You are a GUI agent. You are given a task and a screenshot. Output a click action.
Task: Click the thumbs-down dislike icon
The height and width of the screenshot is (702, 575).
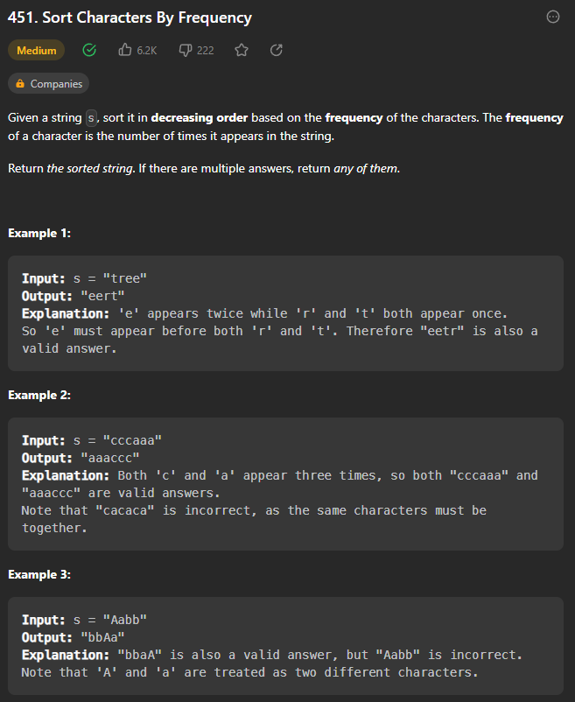point(186,50)
